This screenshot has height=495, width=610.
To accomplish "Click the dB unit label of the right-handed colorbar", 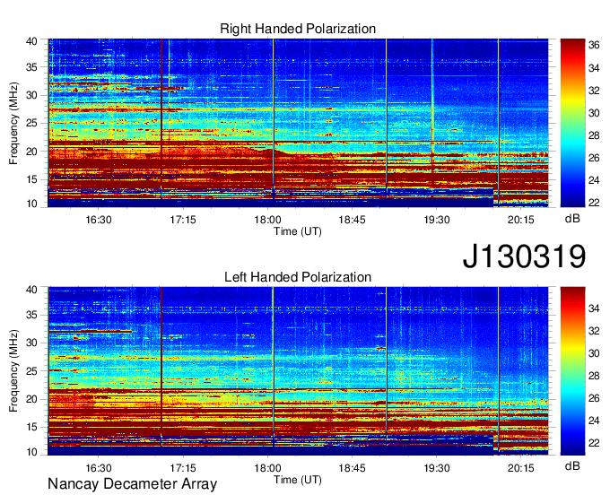I will point(572,219).
